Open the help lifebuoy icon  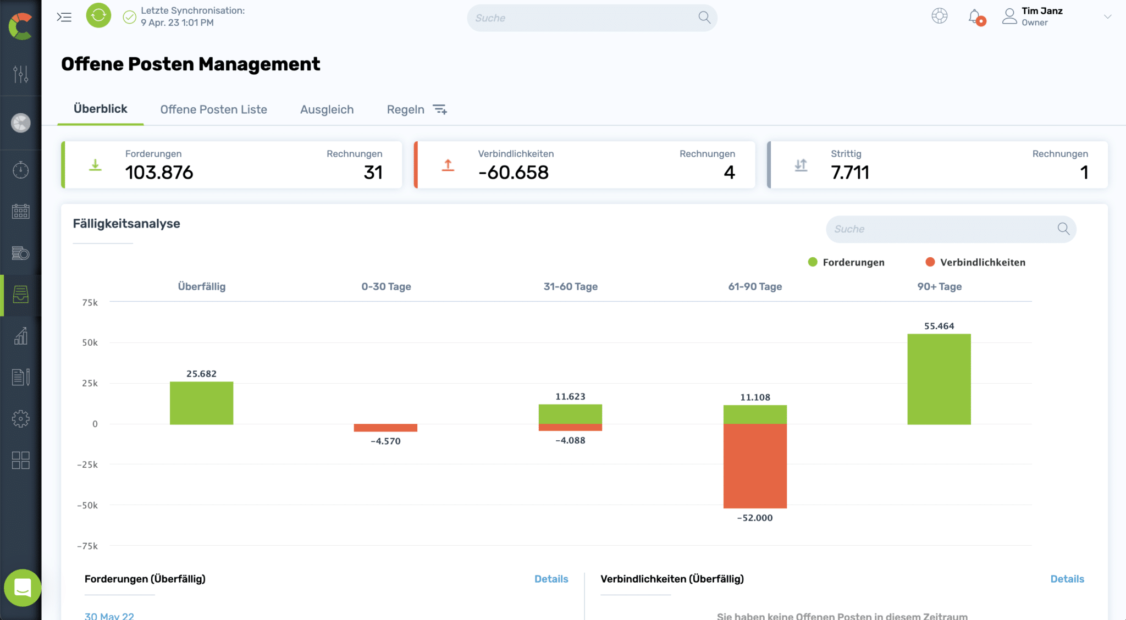tap(939, 16)
